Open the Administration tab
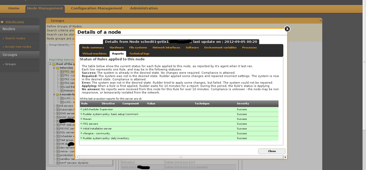The width and height of the screenshot is (366, 170). coord(144,8)
